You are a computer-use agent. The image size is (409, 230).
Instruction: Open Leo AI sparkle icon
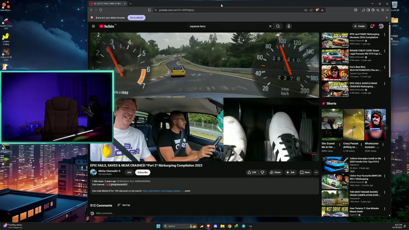(x=378, y=10)
